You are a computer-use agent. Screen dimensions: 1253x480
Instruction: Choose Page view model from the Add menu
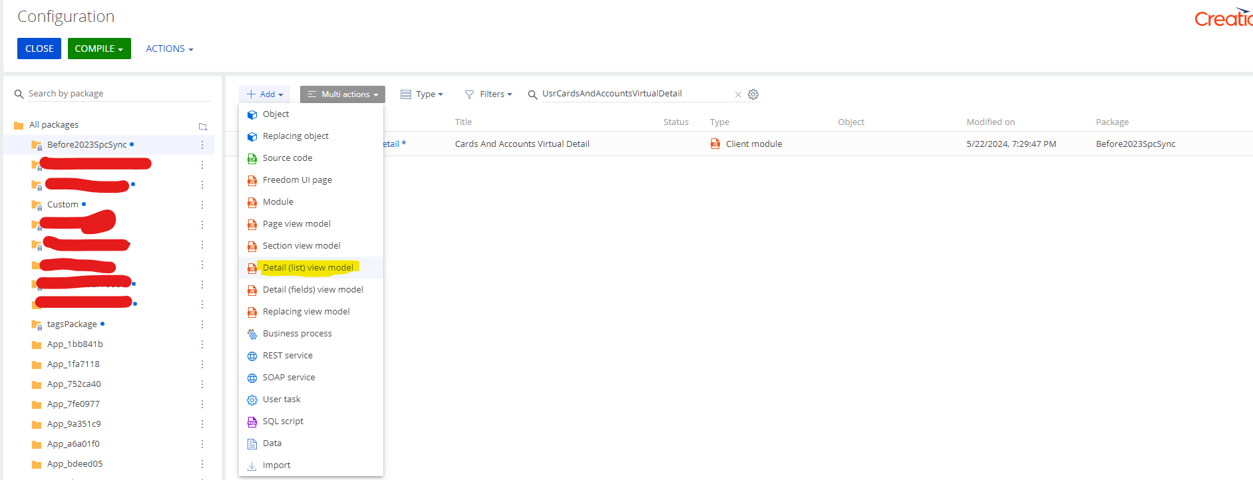coord(311,224)
